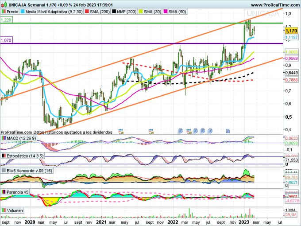
Task: Select the green 1,229 resistance level label
Action: pos(6,20)
